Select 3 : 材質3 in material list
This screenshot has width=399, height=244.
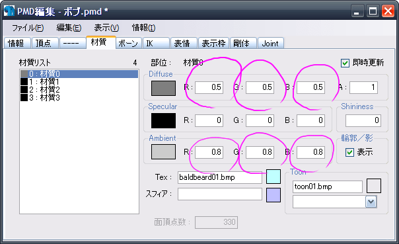click(x=79, y=98)
